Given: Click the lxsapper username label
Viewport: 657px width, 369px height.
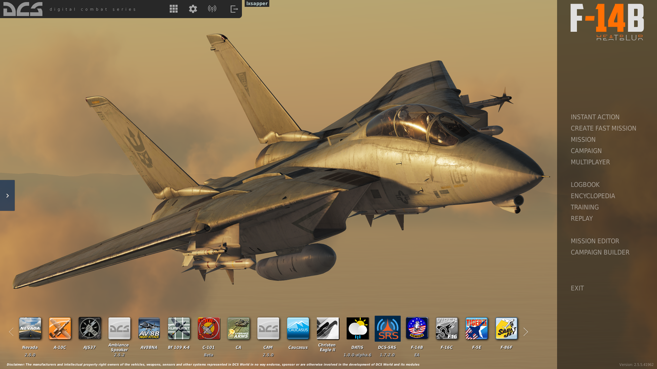Looking at the screenshot, I should pos(257,3).
